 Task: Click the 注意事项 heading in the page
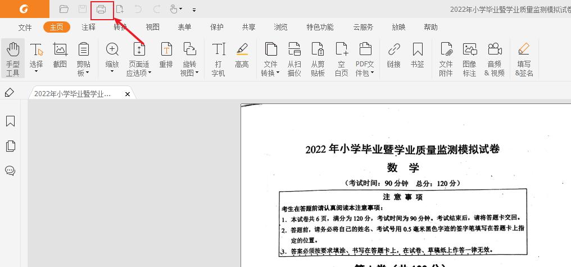click(x=403, y=197)
